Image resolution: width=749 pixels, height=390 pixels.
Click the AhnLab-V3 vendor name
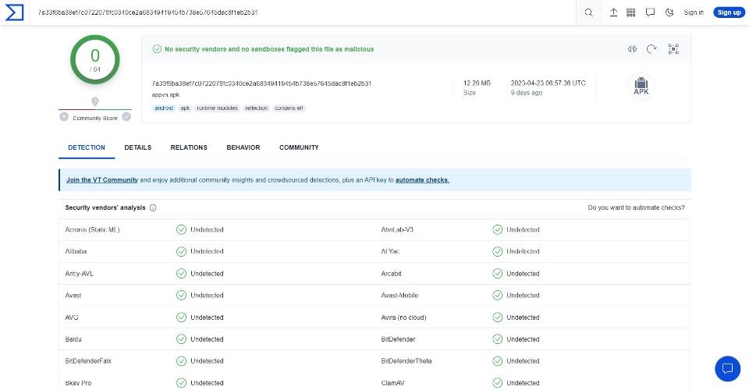[397, 229]
